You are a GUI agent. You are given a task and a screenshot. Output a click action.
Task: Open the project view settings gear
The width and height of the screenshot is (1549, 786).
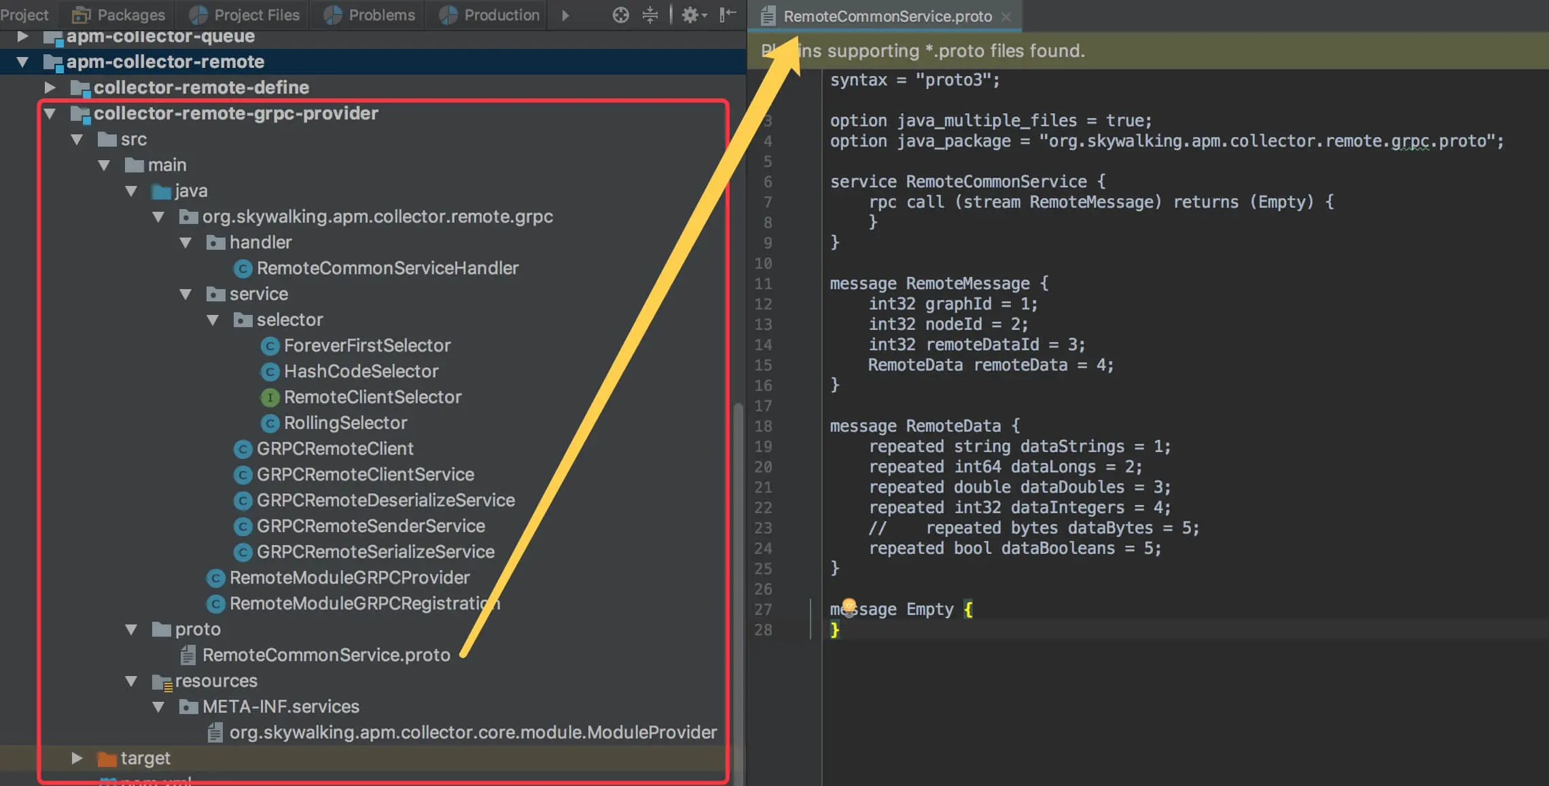coord(691,15)
